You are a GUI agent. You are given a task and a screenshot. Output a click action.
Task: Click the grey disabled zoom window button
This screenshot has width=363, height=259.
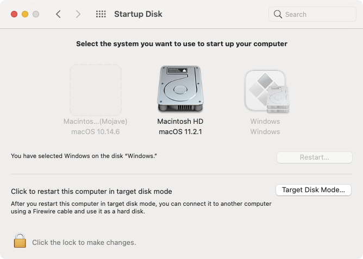[x=36, y=14]
